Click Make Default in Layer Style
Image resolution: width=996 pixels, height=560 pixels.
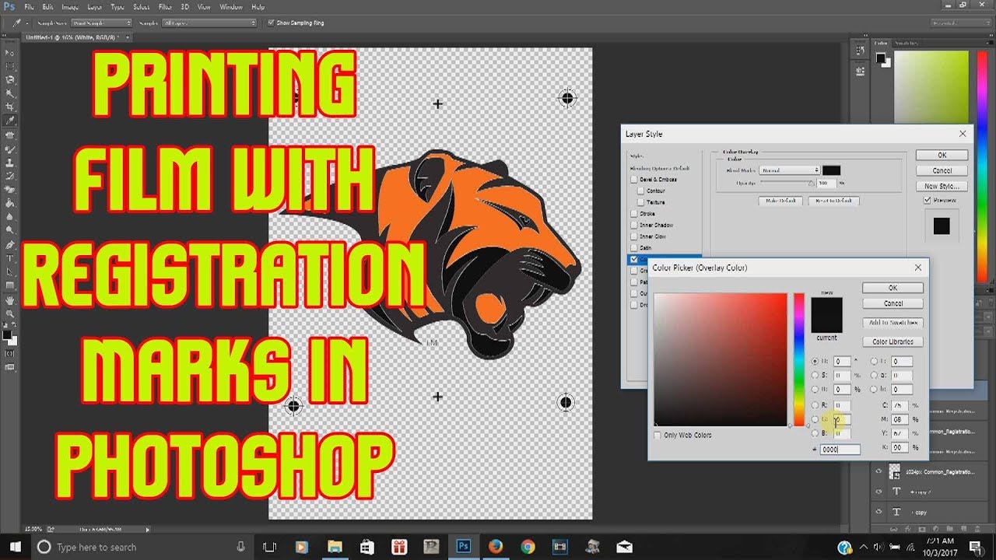click(780, 201)
